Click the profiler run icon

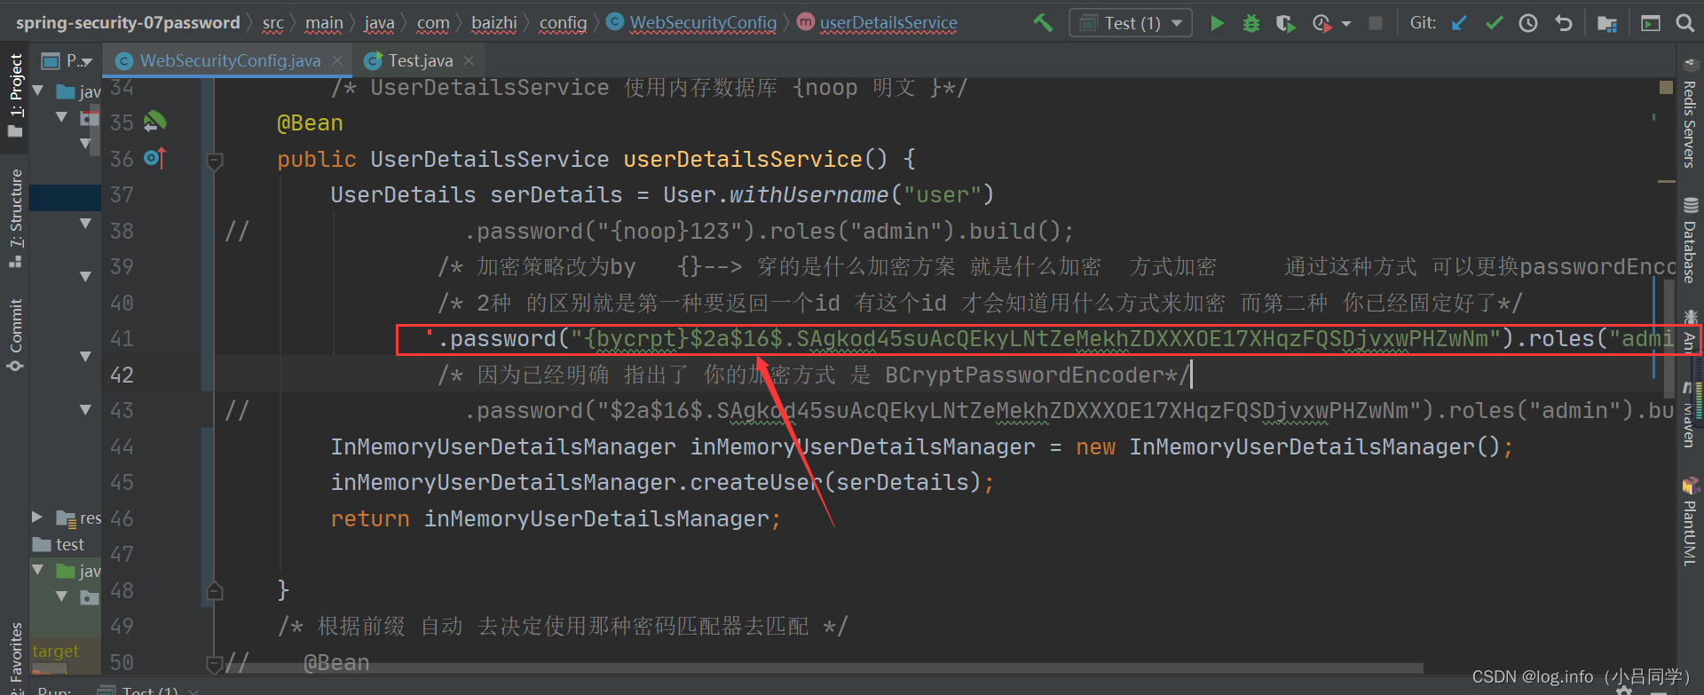point(1321,23)
